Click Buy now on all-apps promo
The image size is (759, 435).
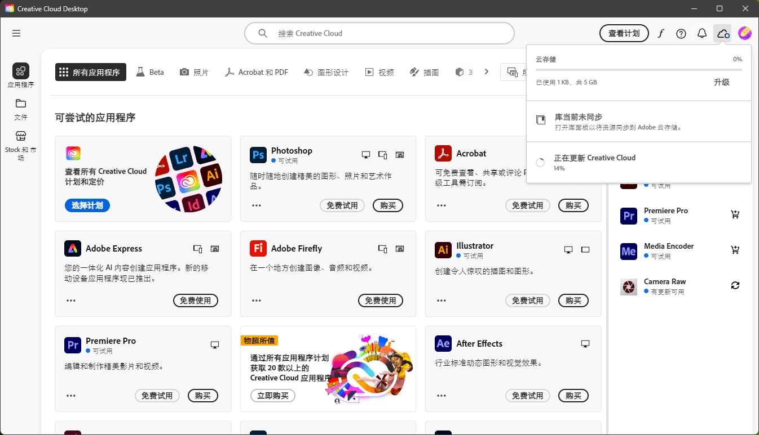click(273, 396)
